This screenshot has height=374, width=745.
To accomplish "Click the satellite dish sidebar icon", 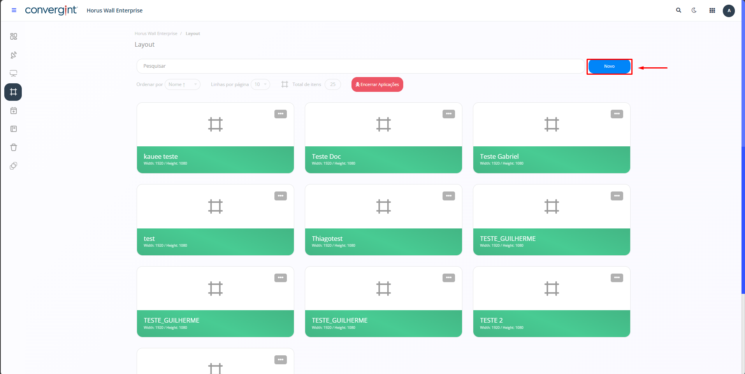I will point(14,55).
